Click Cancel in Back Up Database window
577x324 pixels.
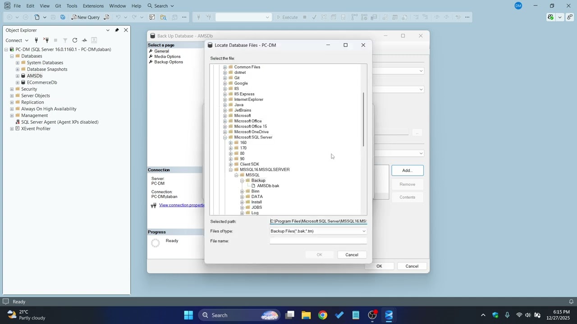[x=412, y=266]
